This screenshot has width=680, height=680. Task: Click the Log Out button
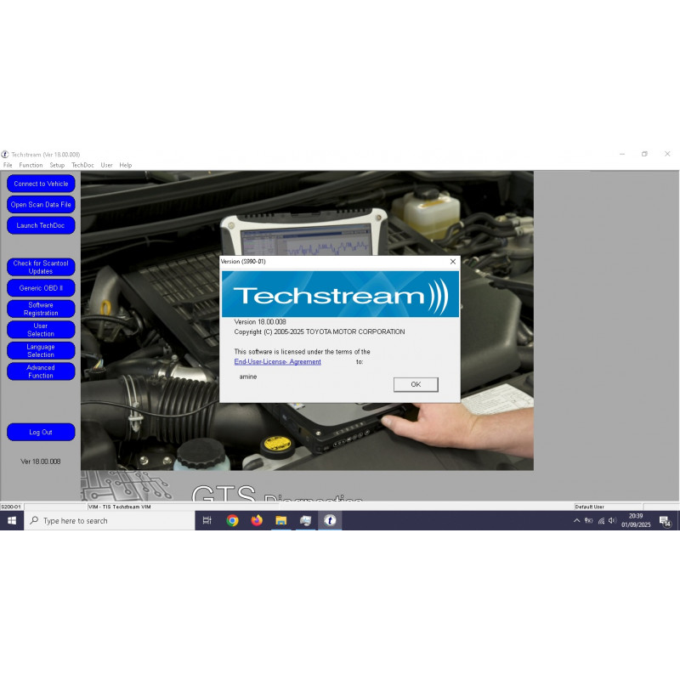click(41, 432)
